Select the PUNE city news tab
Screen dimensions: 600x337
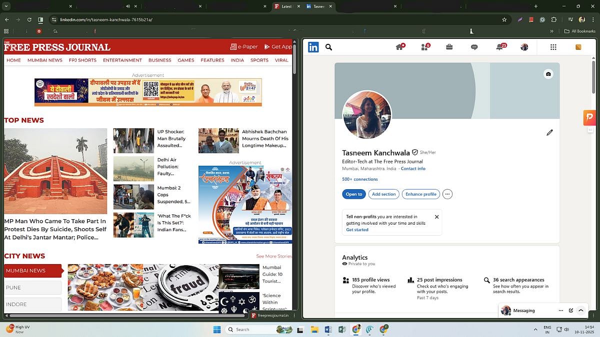(32, 287)
